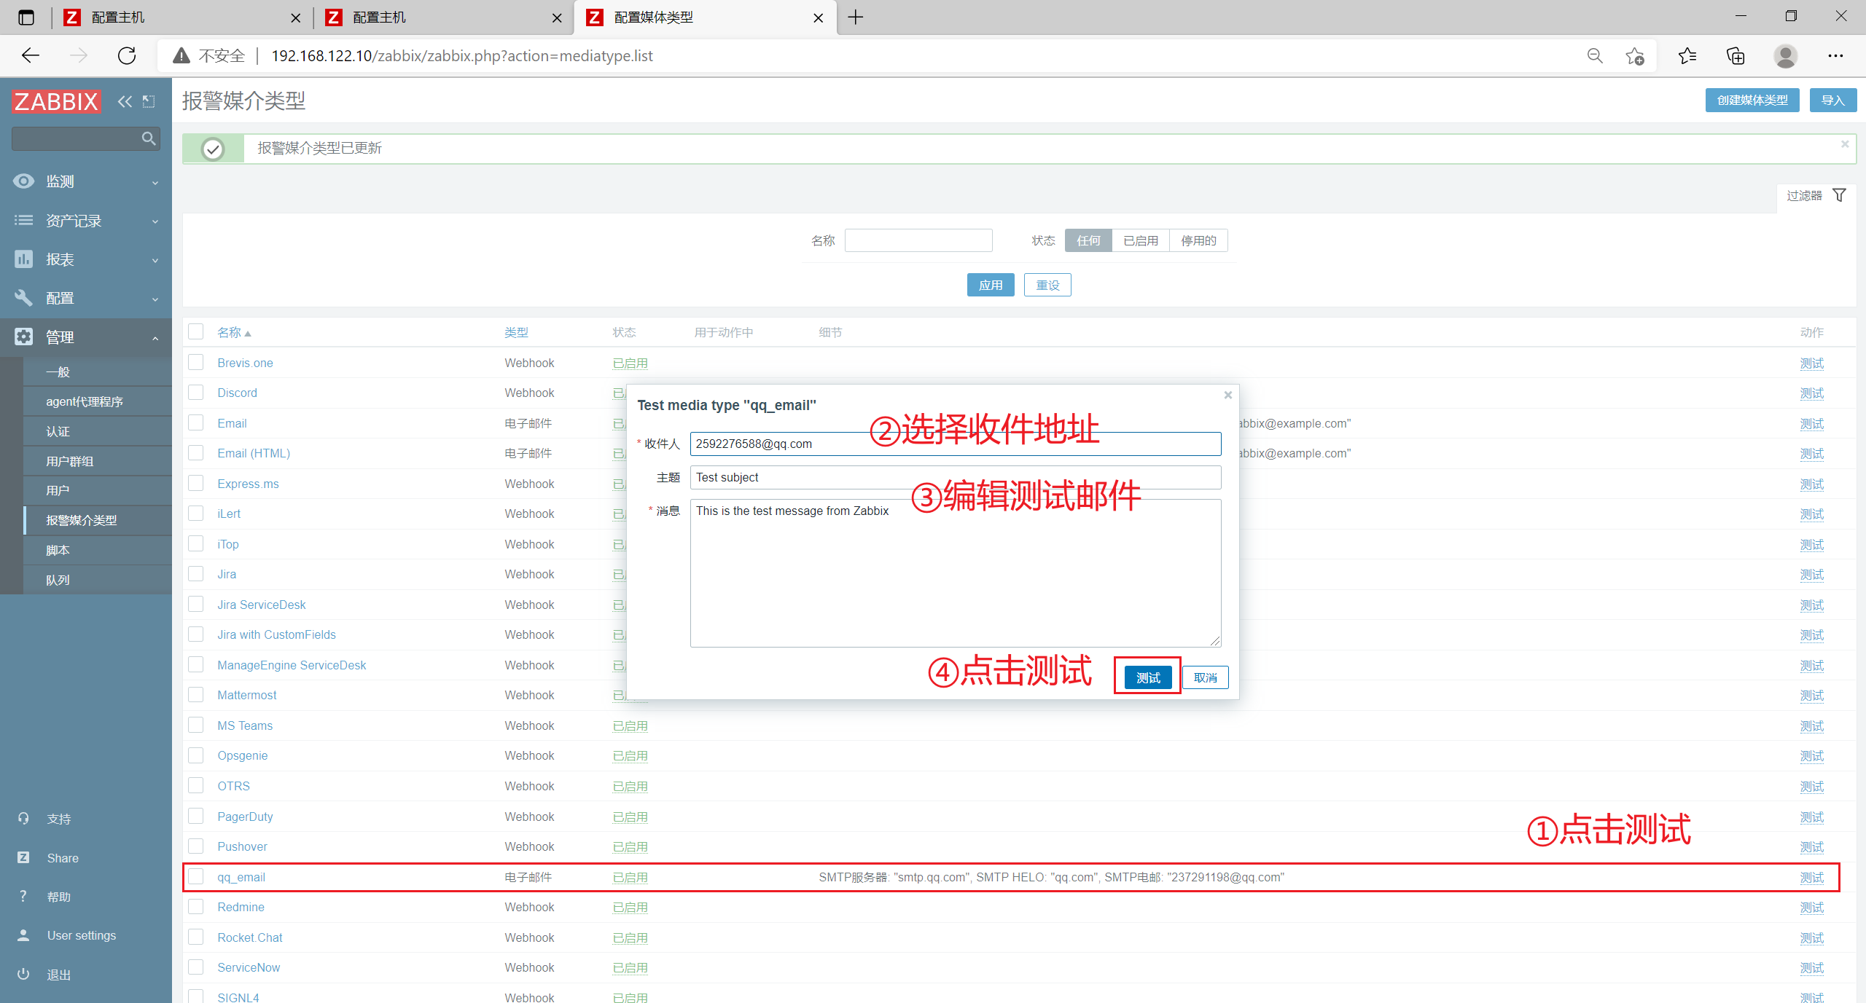Click 导入 import button
1866x1003 pixels.
[1832, 101]
